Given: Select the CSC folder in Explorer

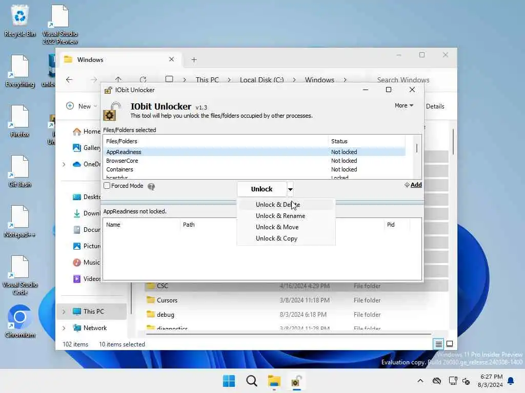Looking at the screenshot, I should (296, 286).
